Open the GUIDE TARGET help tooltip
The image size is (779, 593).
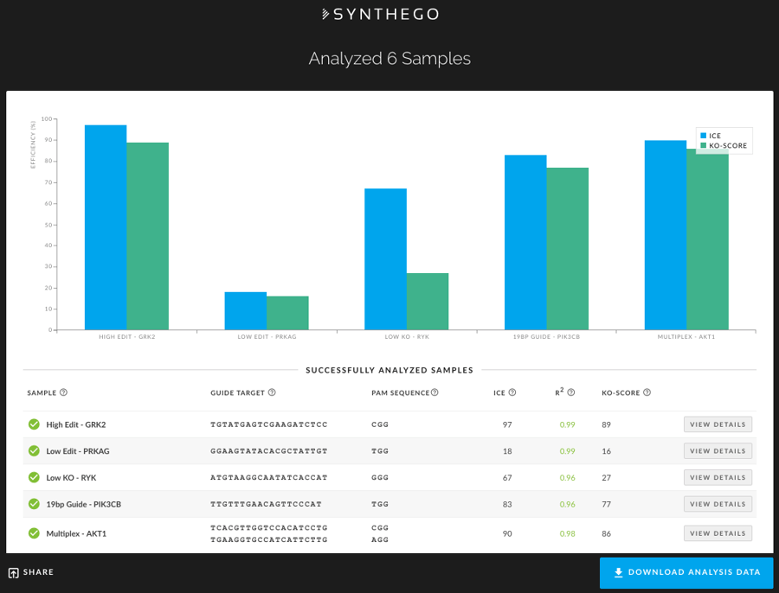click(x=271, y=392)
